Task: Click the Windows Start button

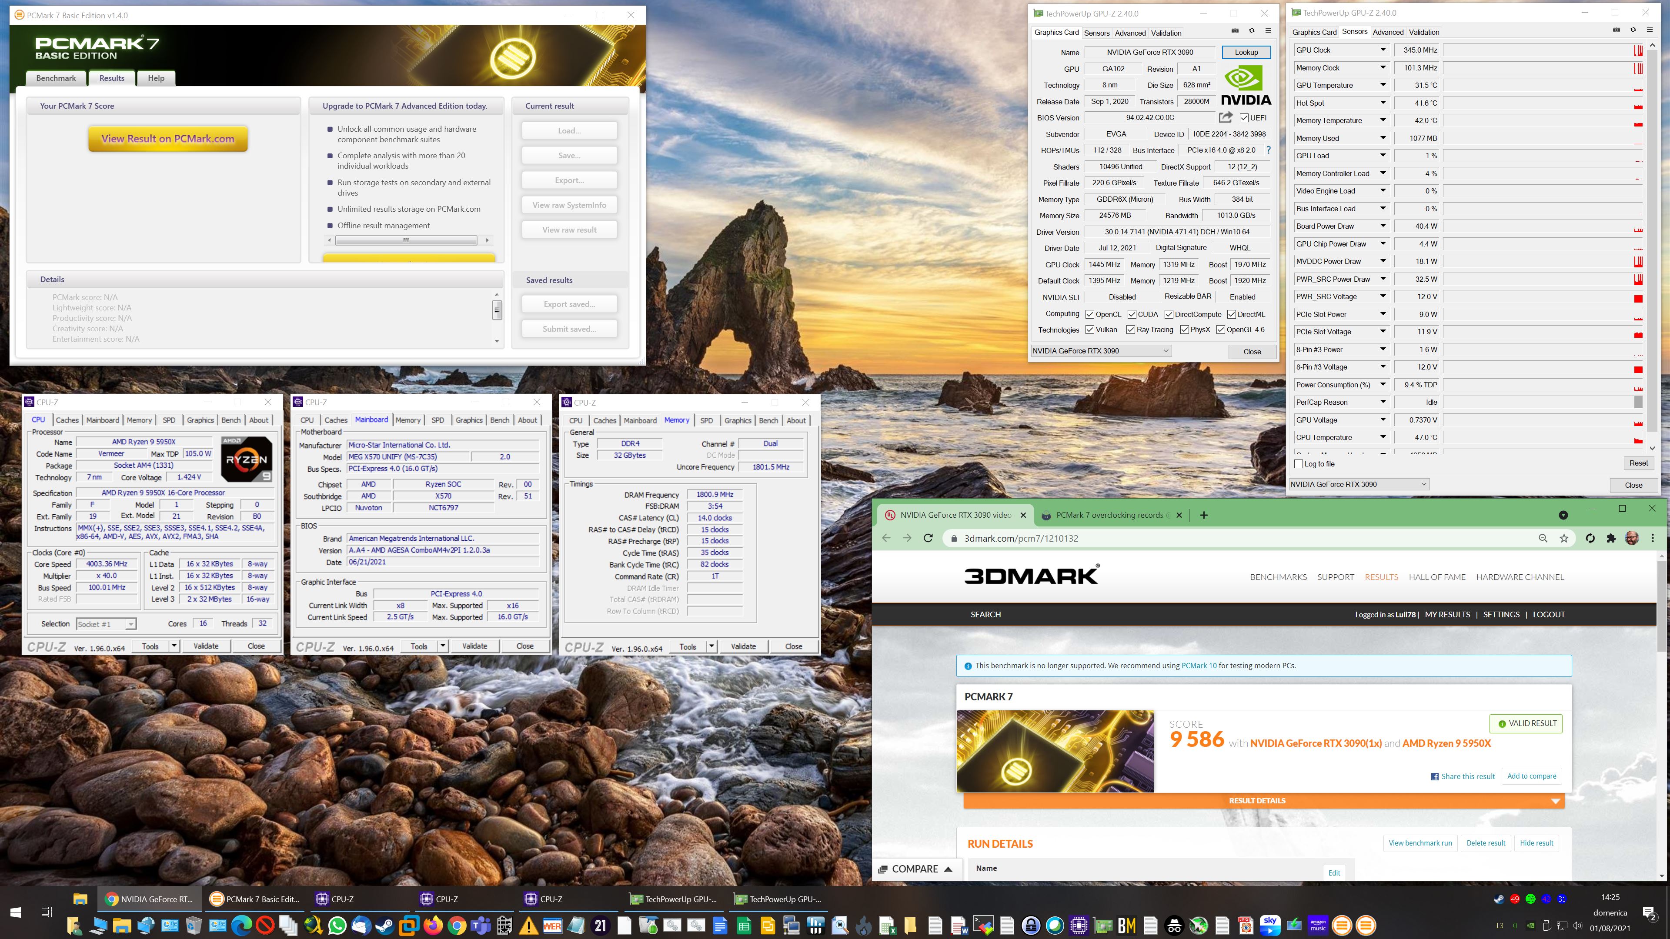Action: tap(16, 912)
